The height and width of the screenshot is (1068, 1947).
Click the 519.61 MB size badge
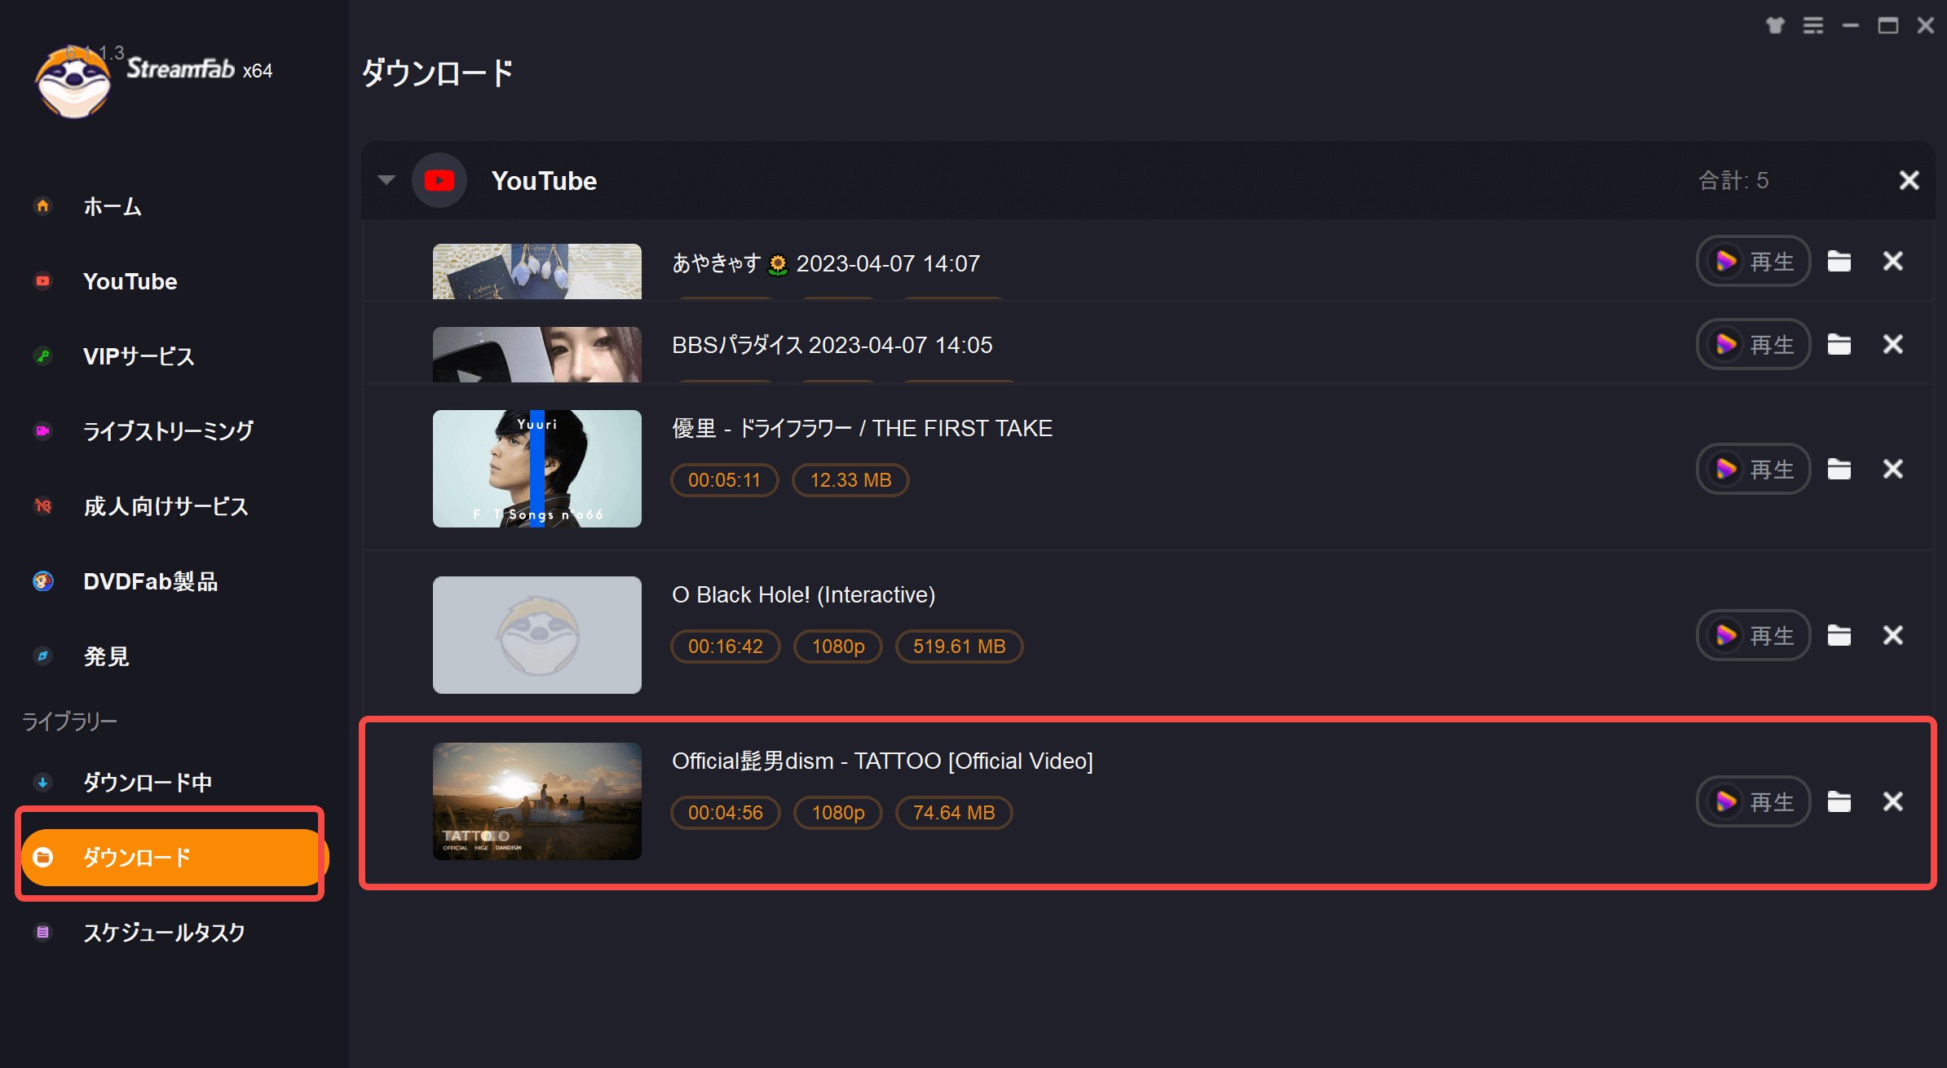point(959,647)
